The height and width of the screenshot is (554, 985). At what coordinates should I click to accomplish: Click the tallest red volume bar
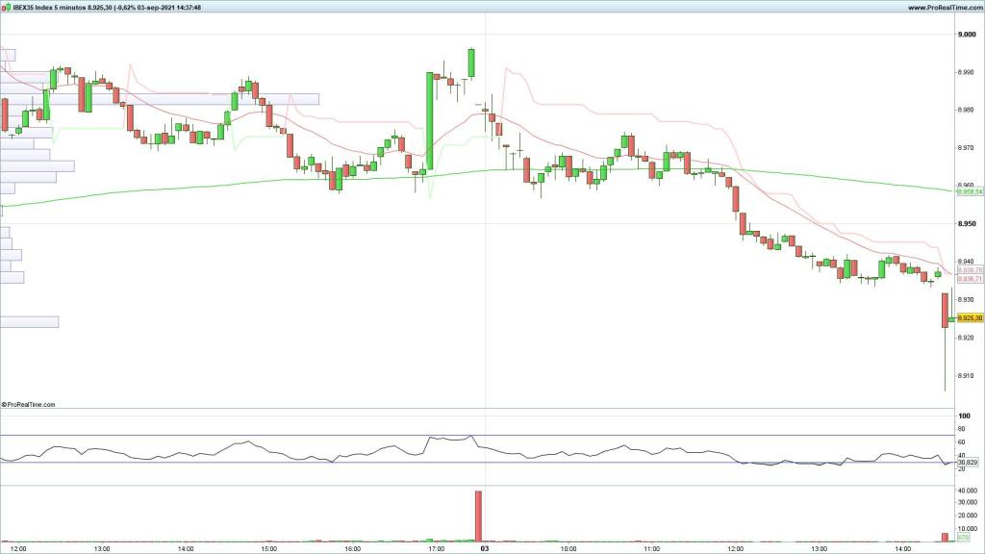(x=478, y=516)
